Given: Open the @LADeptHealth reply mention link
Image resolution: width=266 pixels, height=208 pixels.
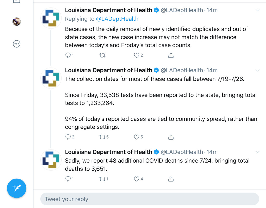Looking at the screenshot, I should [117, 19].
